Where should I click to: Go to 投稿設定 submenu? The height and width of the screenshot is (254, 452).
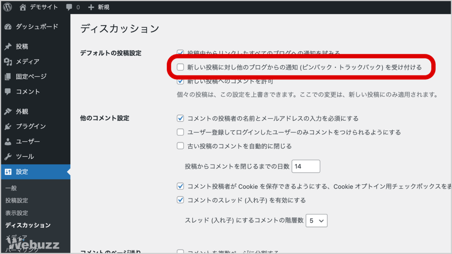(x=16, y=201)
